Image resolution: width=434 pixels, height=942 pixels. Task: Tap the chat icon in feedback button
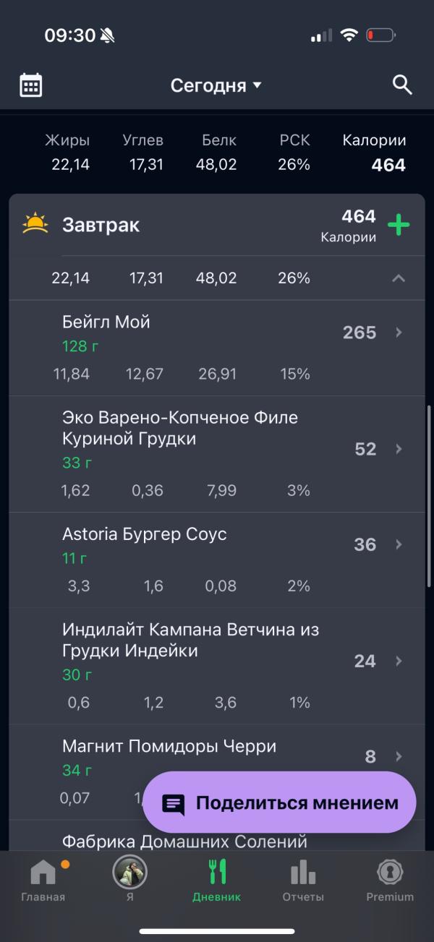pyautogui.click(x=174, y=805)
